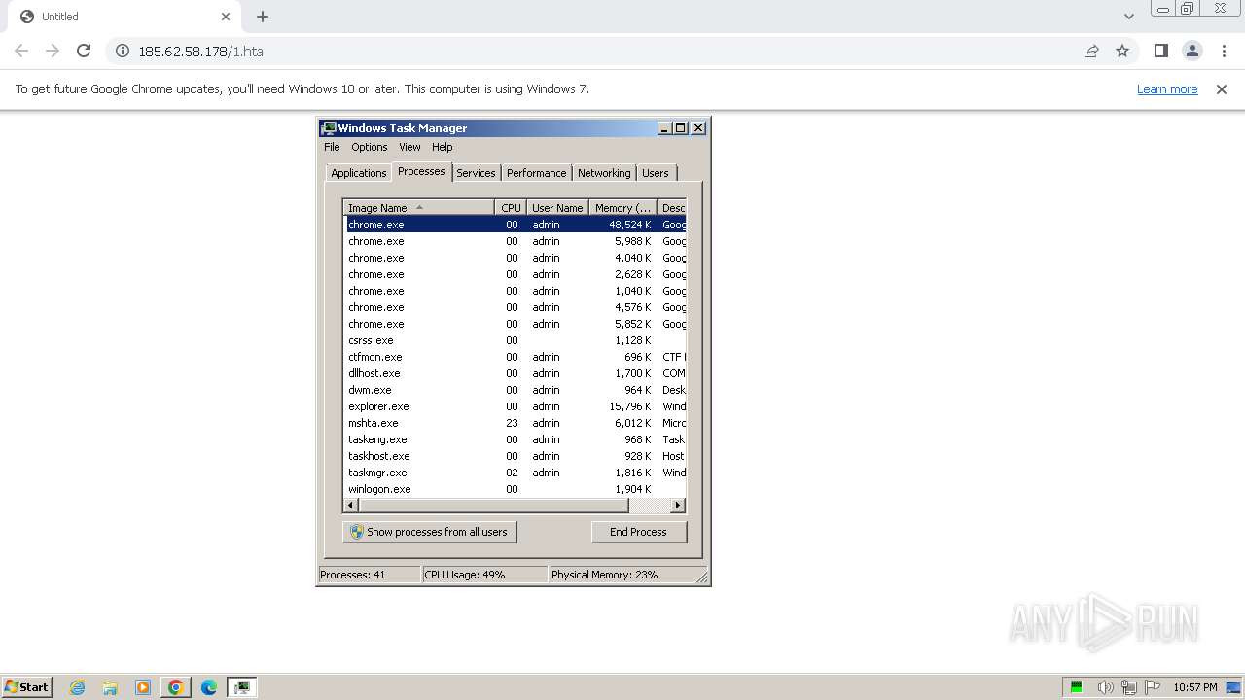Screen dimensions: 1245x700
Task: Open the tab search chevron
Action: [1128, 17]
